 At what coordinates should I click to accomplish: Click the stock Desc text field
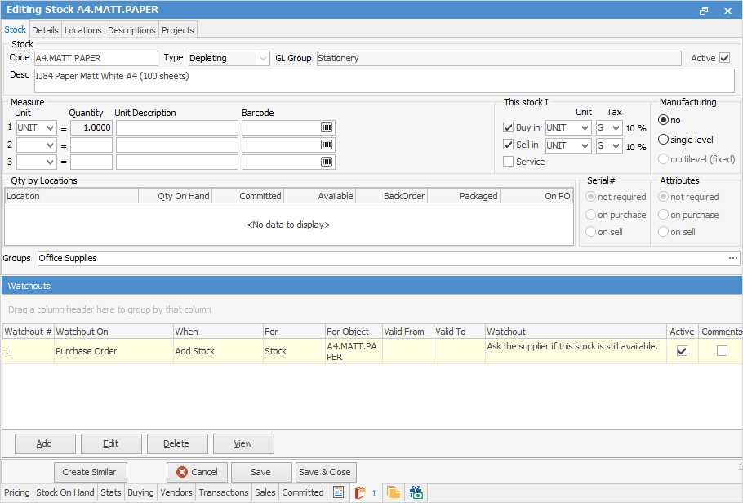tap(384, 80)
